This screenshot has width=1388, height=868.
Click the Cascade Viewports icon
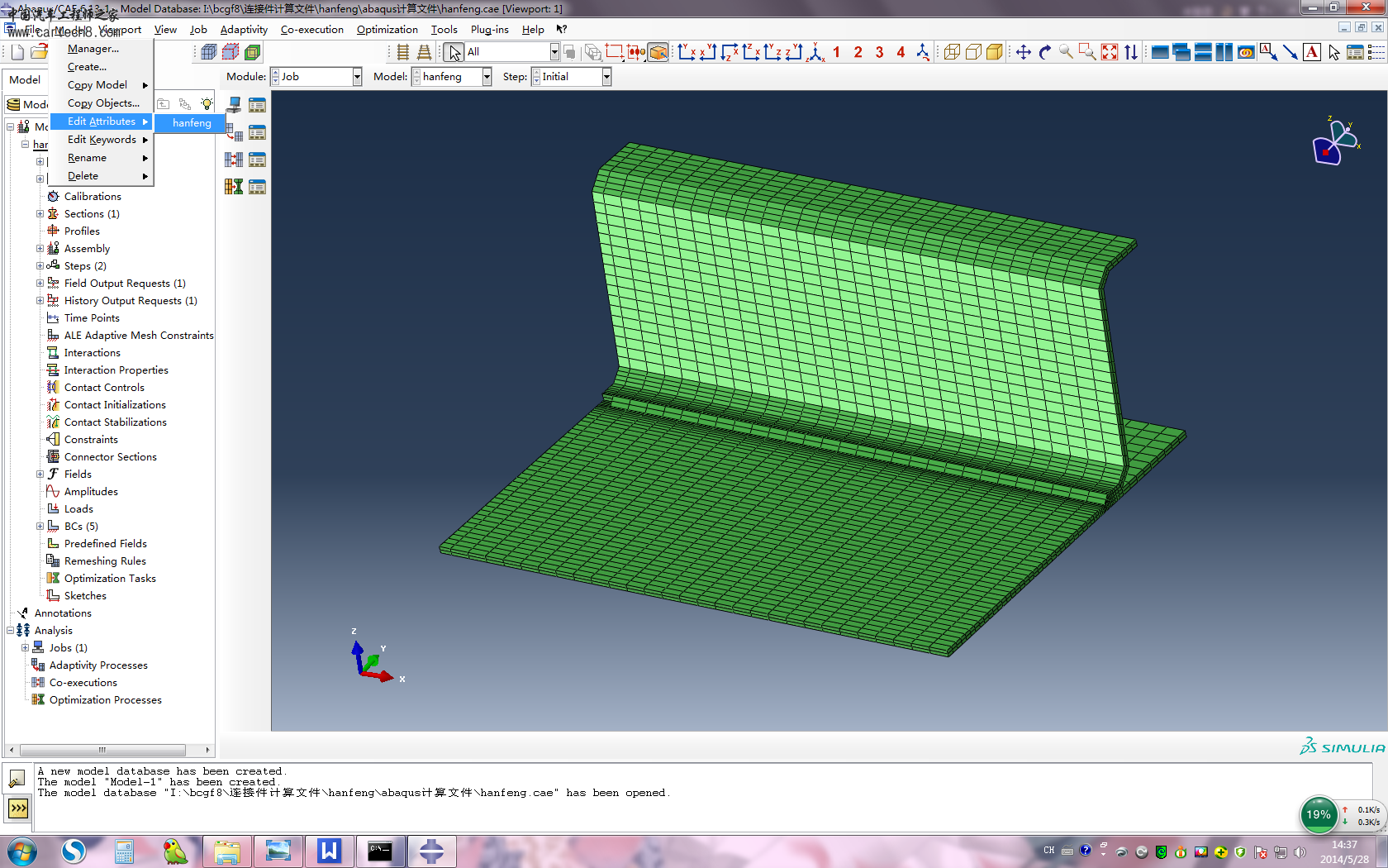click(1181, 52)
